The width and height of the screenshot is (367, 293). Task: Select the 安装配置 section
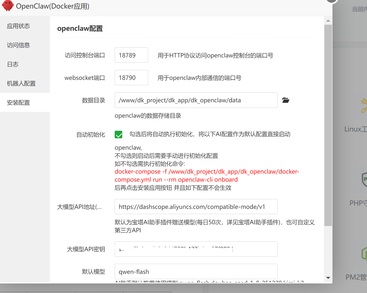pyautogui.click(x=18, y=103)
